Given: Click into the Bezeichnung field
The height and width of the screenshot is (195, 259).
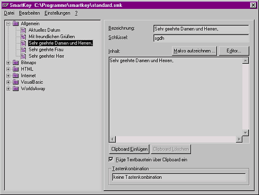Looking at the screenshot, I should 201,29.
